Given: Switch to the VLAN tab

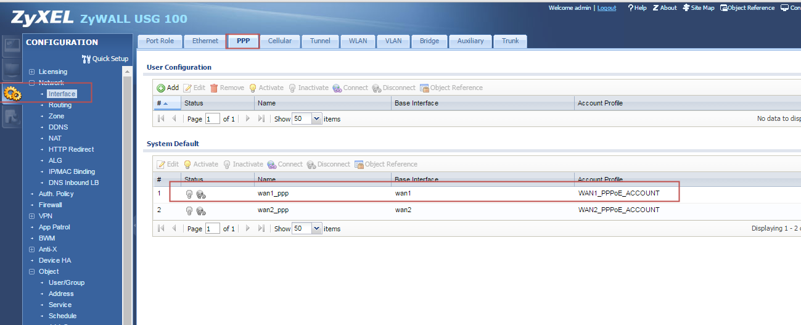Looking at the screenshot, I should pos(393,41).
